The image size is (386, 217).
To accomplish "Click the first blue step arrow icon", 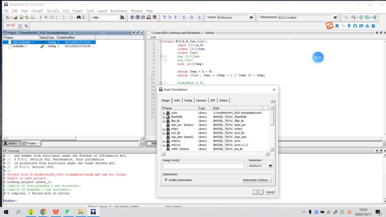I will pos(164,17).
